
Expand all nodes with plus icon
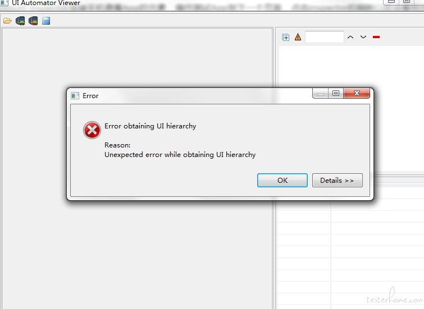click(x=285, y=37)
